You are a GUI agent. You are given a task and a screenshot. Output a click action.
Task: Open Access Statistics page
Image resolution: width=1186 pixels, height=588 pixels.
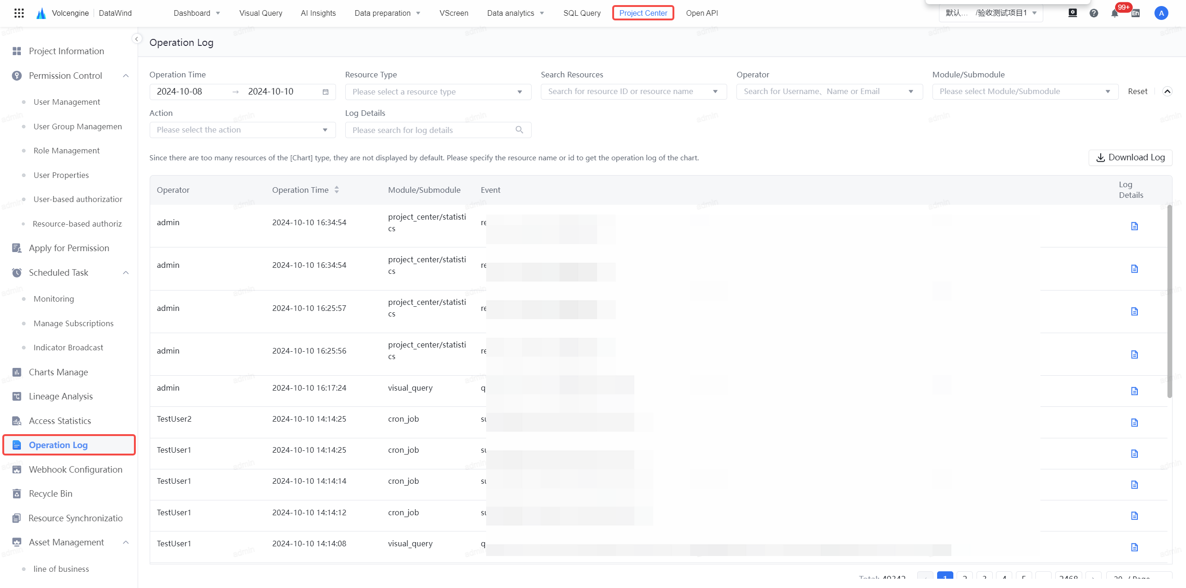(60, 421)
